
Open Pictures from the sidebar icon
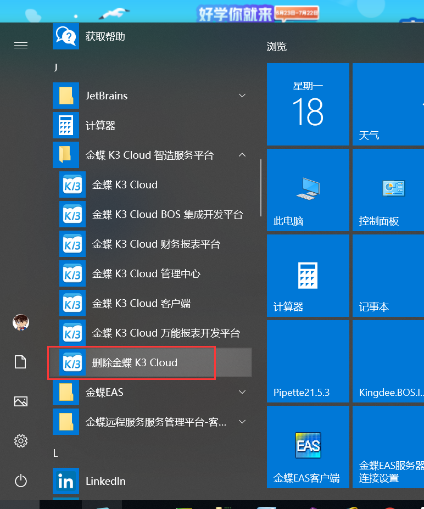point(21,401)
